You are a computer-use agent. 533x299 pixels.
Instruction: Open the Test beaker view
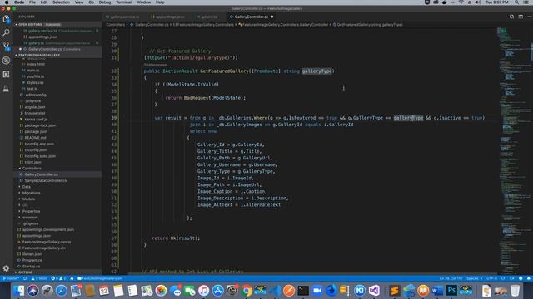pyautogui.click(x=6, y=89)
